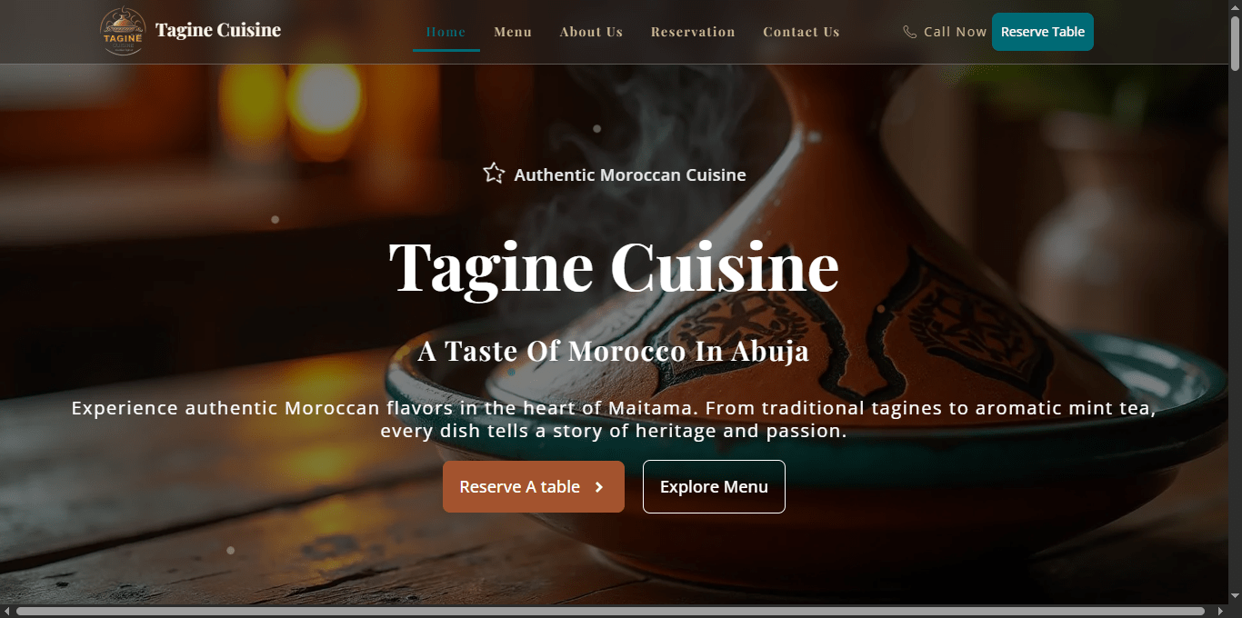This screenshot has width=1242, height=618.
Task: Go to the Contact Us page
Action: pos(801,31)
